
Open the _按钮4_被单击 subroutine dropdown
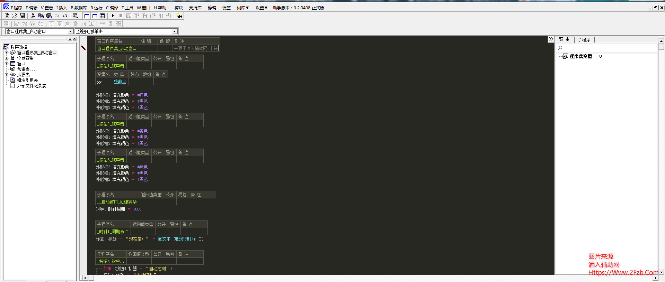[174, 31]
